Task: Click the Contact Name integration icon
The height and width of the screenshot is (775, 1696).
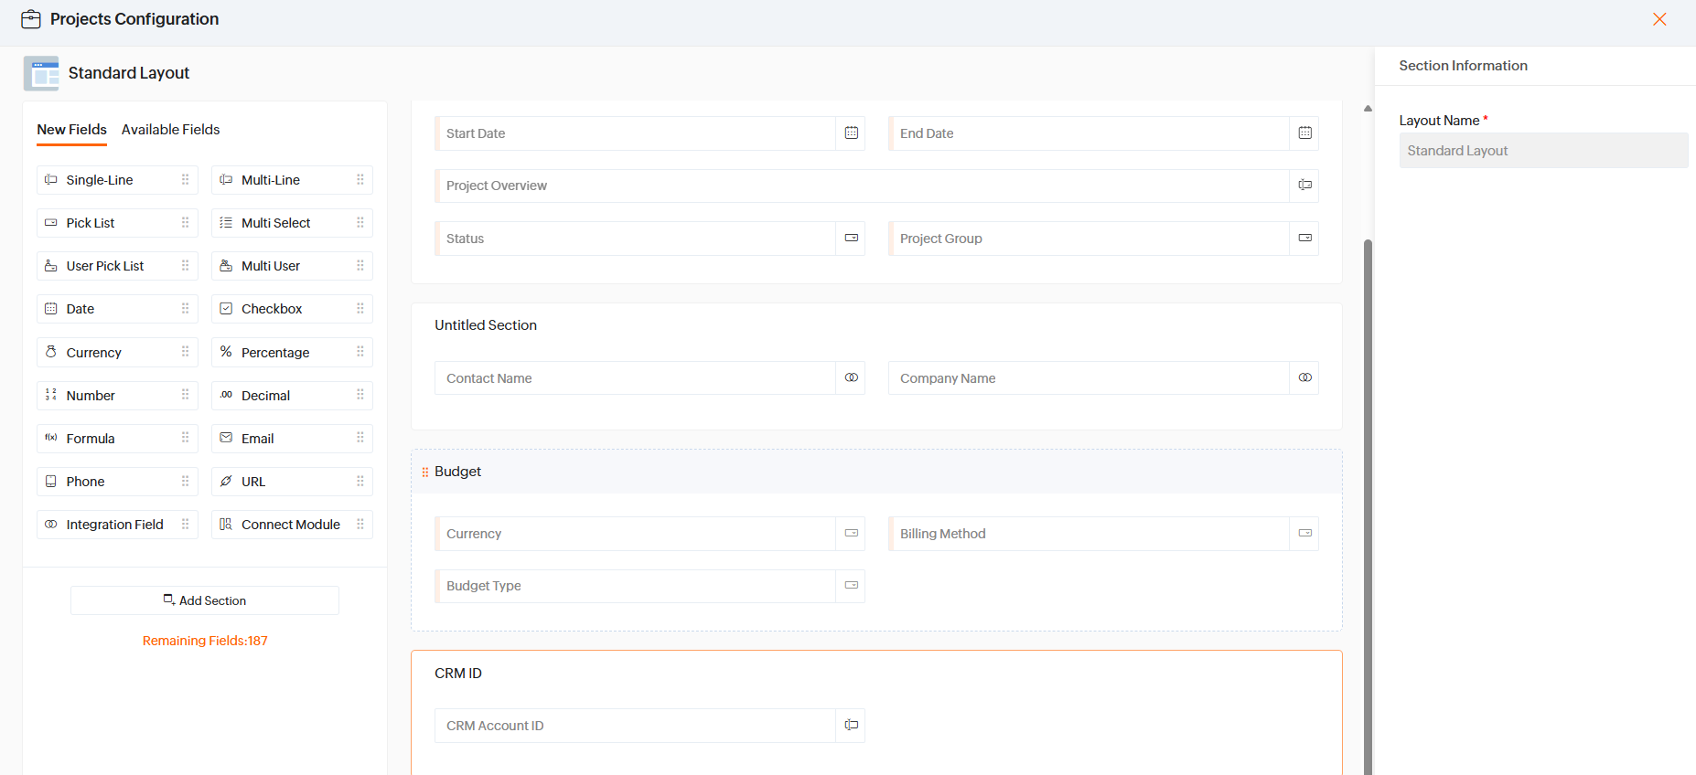Action: (x=851, y=377)
